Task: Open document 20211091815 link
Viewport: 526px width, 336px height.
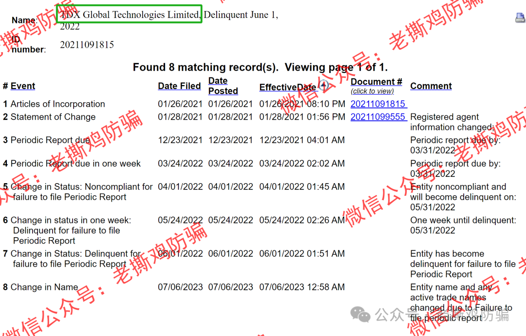Action: tap(379, 104)
